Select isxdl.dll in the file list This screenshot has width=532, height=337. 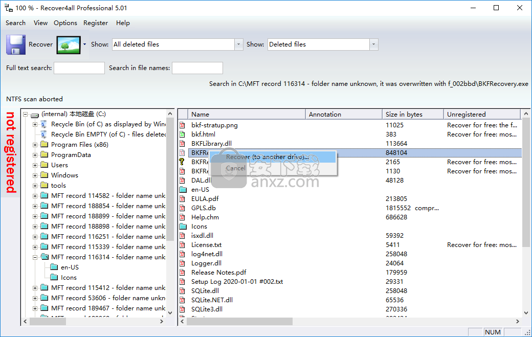[x=202, y=236]
